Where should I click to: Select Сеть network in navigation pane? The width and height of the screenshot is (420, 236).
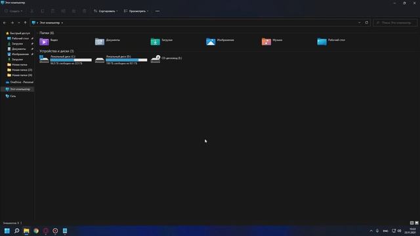pyautogui.click(x=10, y=96)
